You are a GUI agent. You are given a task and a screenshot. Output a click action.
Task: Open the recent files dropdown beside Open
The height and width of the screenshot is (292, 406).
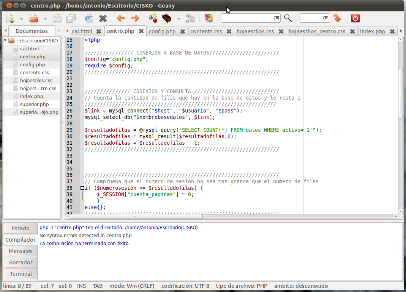(x=45, y=19)
